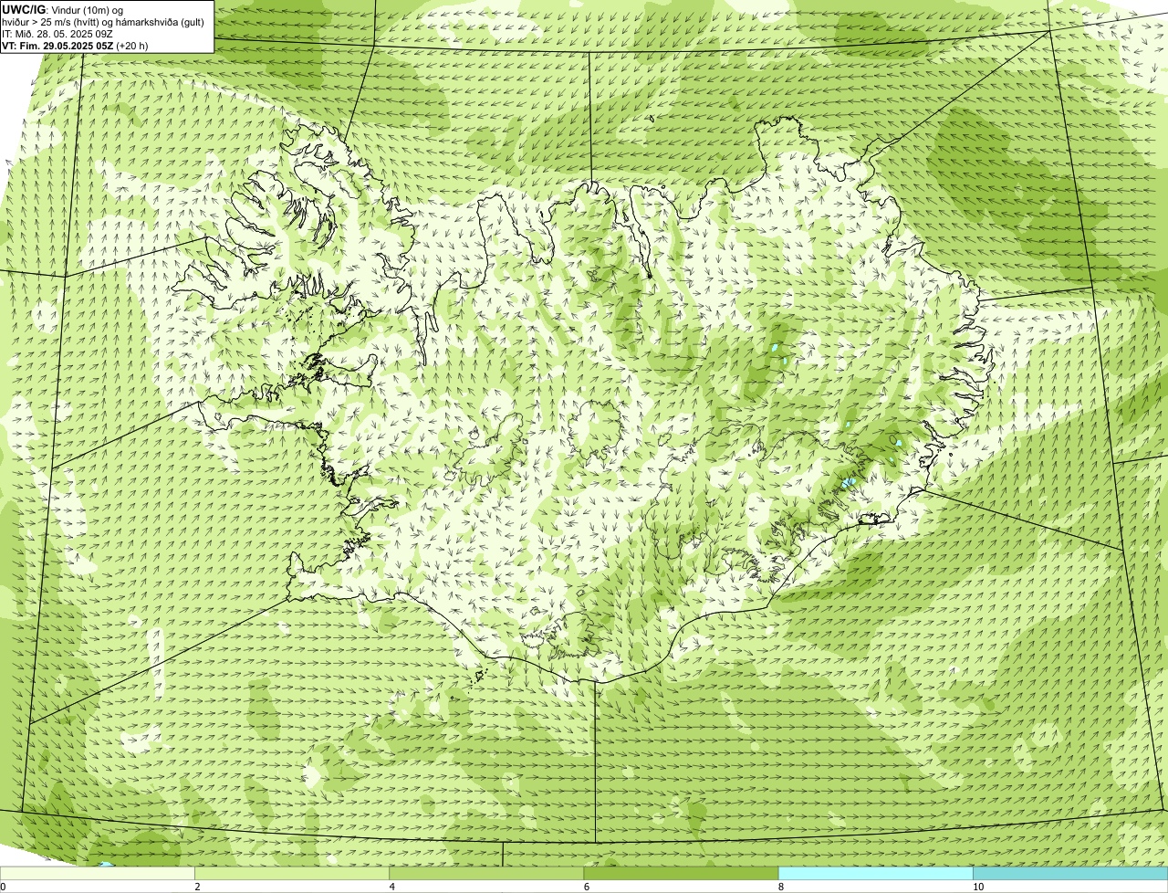Click the '8' tick label on color scale
The width and height of the screenshot is (1168, 893).
click(x=781, y=887)
